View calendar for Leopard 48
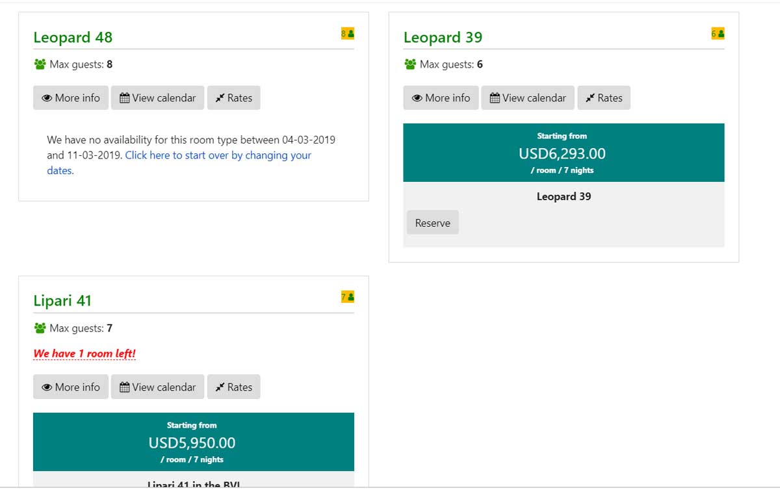Viewport: 780px width, 490px height. [x=158, y=98]
